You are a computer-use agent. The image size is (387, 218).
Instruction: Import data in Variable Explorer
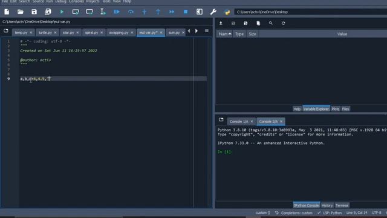click(x=221, y=23)
